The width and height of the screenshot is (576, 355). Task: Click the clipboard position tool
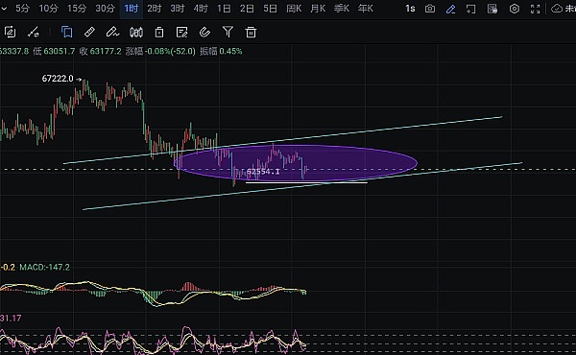pos(159,33)
